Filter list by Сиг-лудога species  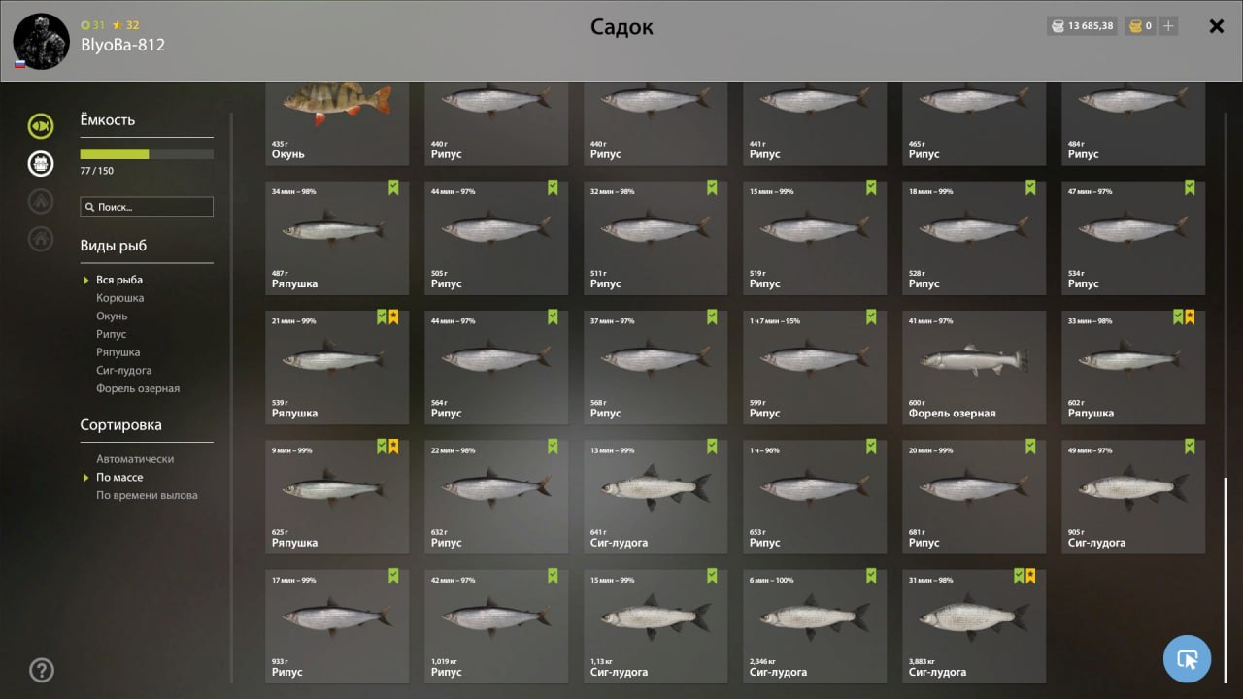pos(123,371)
